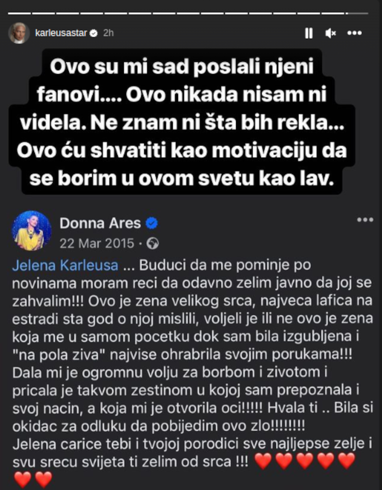The image size is (382, 490).
Task: Expand options on Donna Ares post
Action: [364, 220]
